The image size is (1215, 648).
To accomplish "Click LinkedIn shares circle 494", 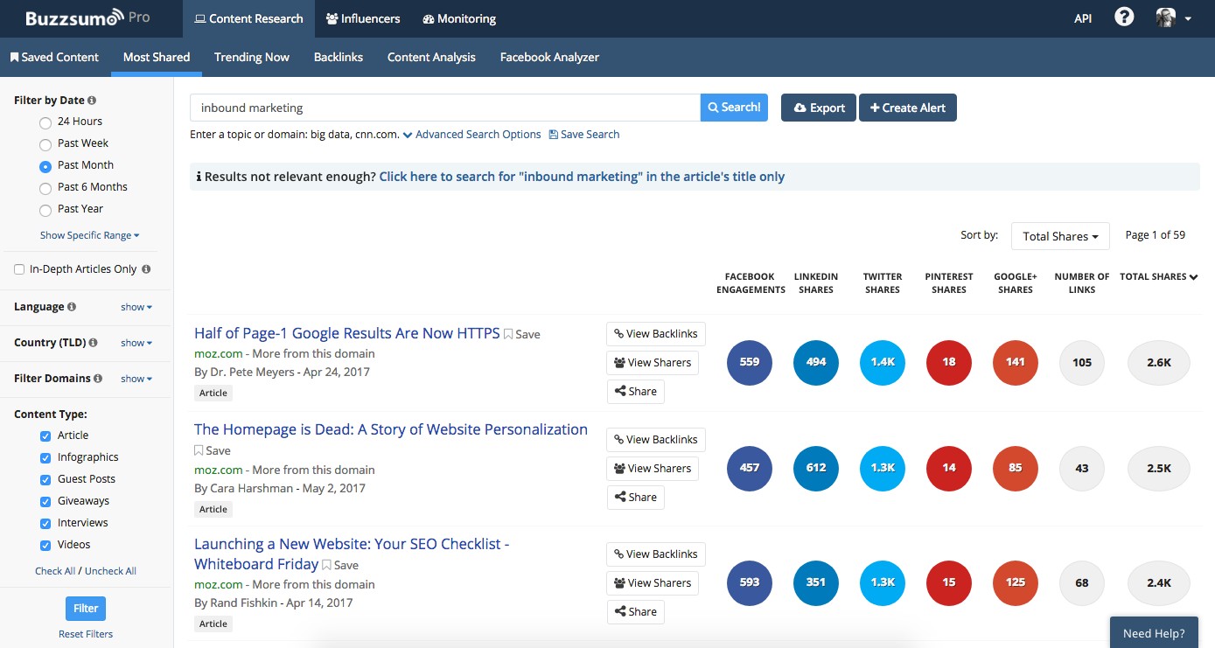I will (816, 362).
